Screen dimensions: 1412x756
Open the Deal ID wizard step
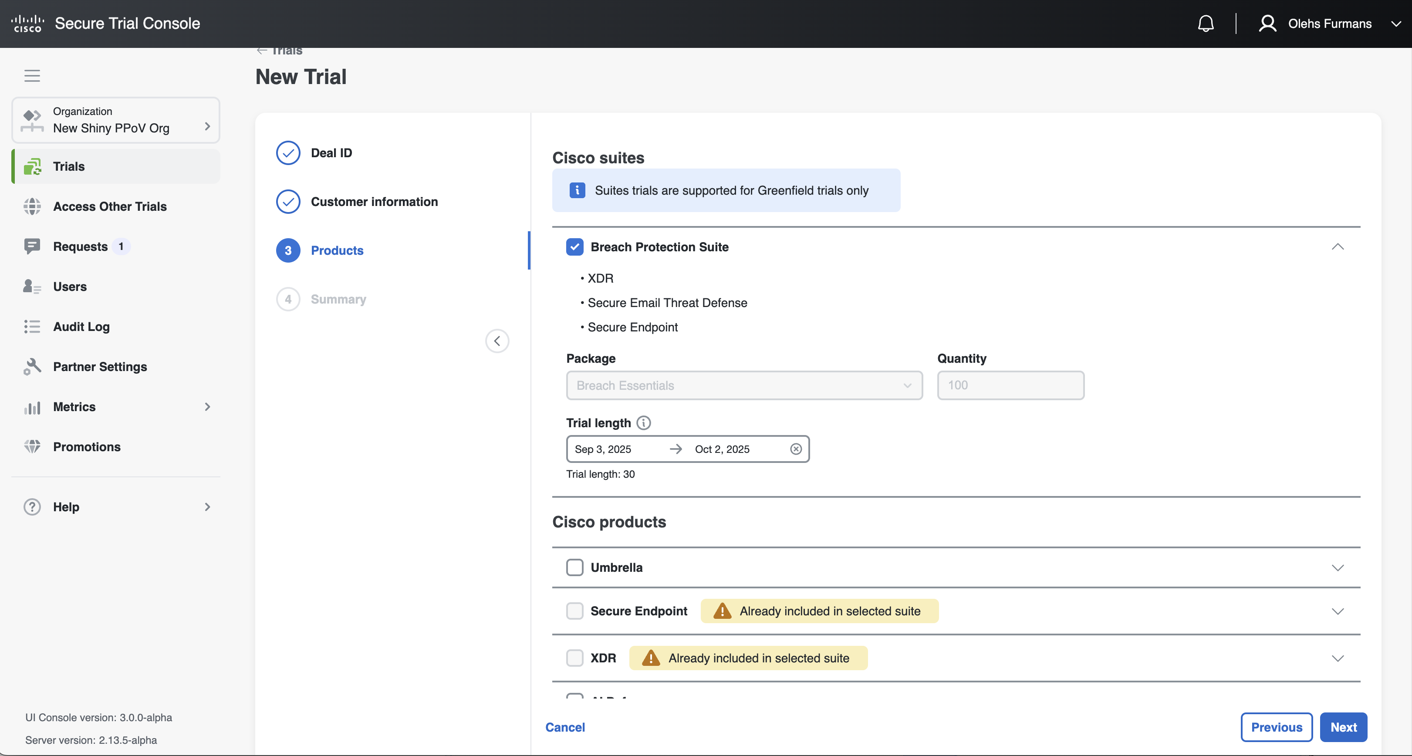click(x=331, y=153)
